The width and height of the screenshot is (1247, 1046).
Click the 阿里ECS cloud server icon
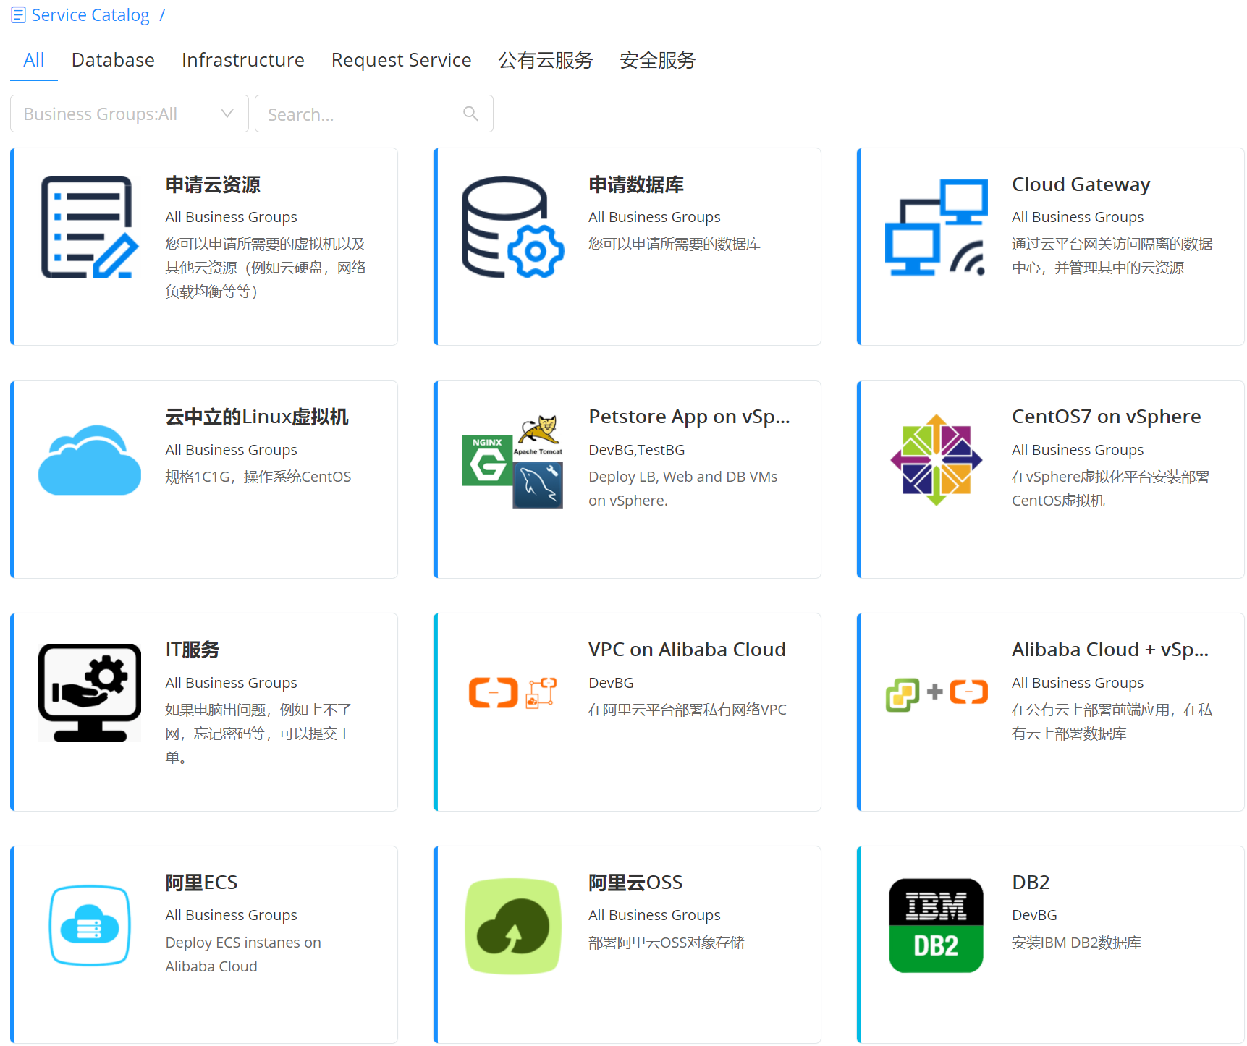pyautogui.click(x=89, y=924)
